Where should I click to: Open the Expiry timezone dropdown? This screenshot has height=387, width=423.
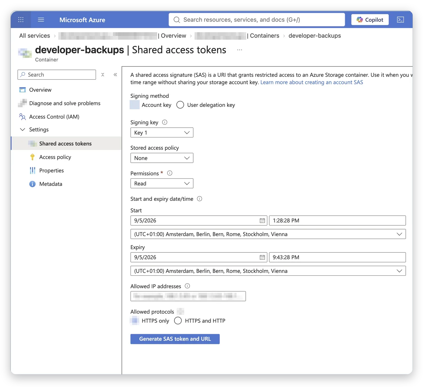(x=268, y=271)
